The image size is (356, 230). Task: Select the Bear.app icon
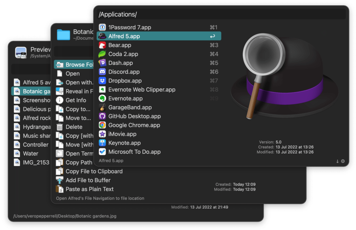point(101,45)
